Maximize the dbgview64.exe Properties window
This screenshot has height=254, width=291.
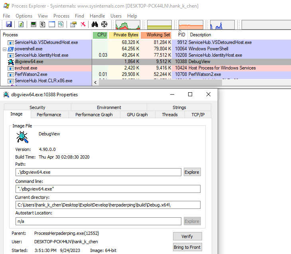[190, 94]
